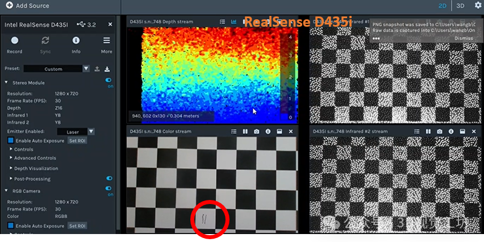
Task: Maximize the Infrared #2 stream panel
Action: tap(462, 131)
